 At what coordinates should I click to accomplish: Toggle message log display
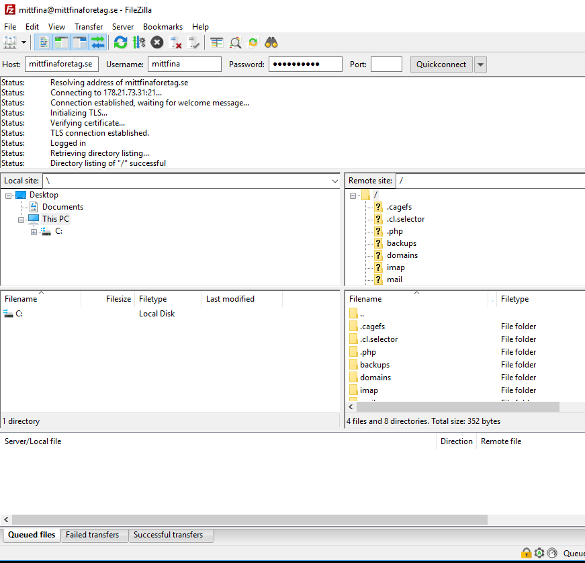point(43,42)
